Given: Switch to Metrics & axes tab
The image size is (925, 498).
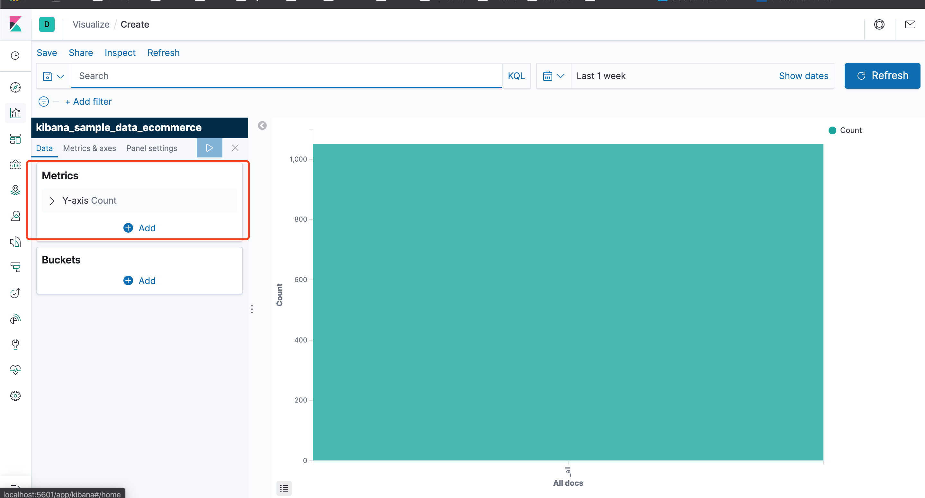Looking at the screenshot, I should 89,148.
